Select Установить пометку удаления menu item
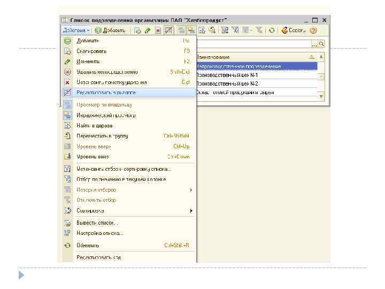Viewport: 385px width, 289px height. coord(129,82)
